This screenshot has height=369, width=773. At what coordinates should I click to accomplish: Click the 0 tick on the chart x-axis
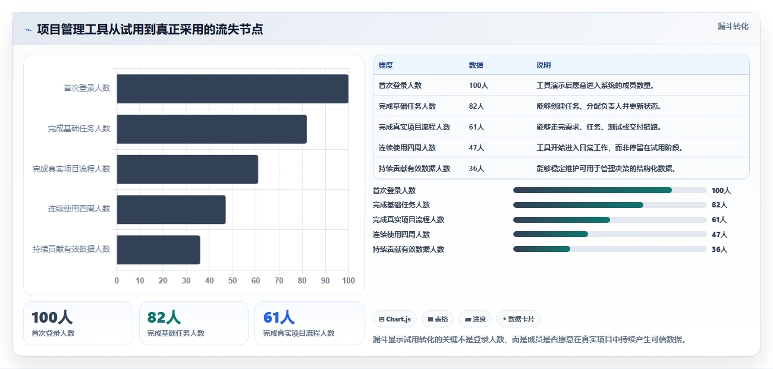point(117,280)
